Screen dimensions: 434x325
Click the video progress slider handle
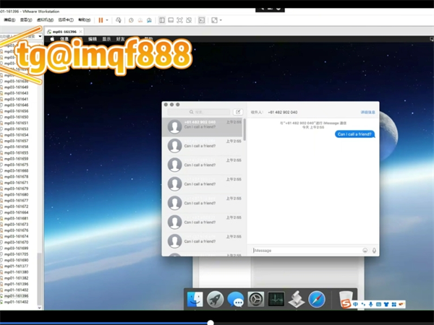point(210,322)
